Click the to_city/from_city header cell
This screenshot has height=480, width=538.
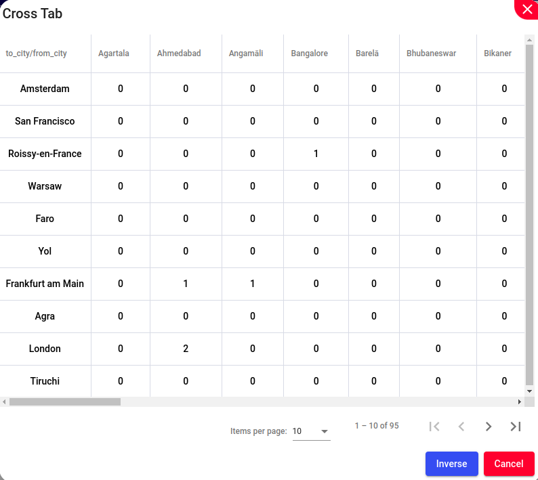click(x=37, y=53)
